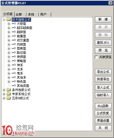Image resolution: width=114 pixels, height=138 pixels.
Task: Close the 公式管理器 window
Action: (x=111, y=3)
